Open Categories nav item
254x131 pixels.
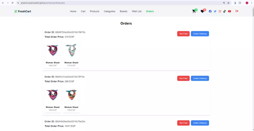[x=109, y=11]
